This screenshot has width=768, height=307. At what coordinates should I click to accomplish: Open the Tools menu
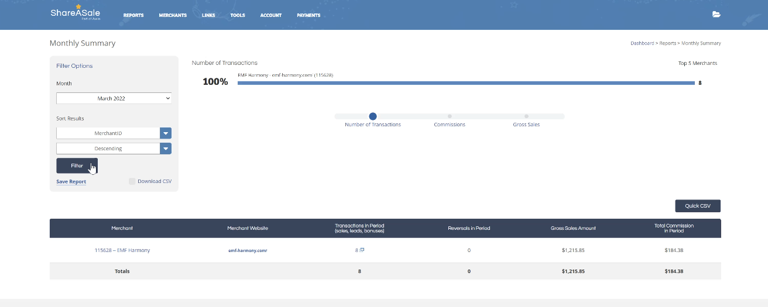tap(238, 15)
